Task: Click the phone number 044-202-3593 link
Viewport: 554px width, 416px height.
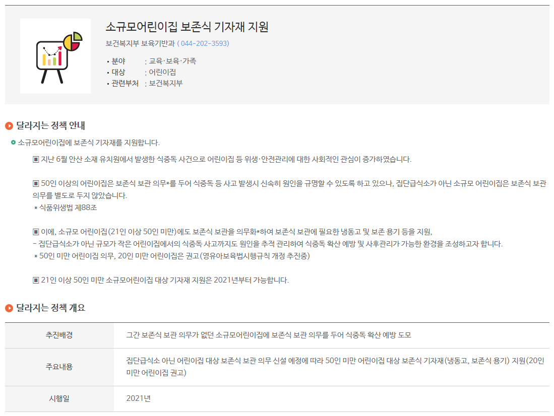Action: coord(203,43)
